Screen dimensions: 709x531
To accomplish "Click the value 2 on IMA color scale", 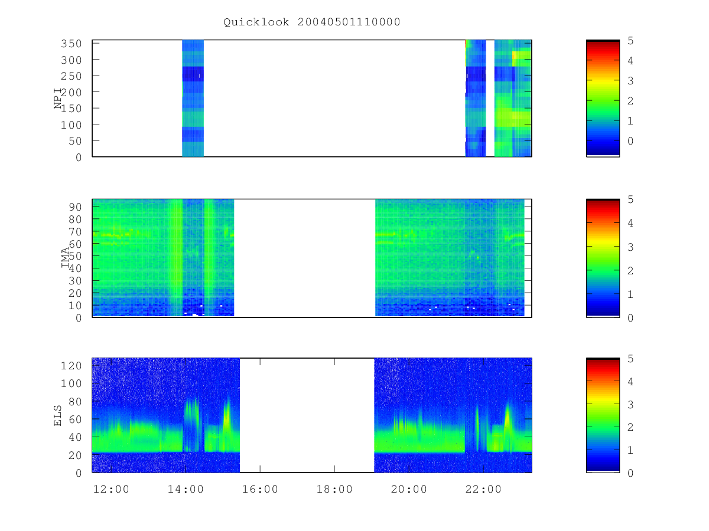I will (x=631, y=270).
